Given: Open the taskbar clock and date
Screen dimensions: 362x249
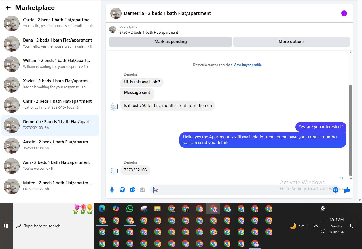Looking at the screenshot, I should tap(336, 226).
